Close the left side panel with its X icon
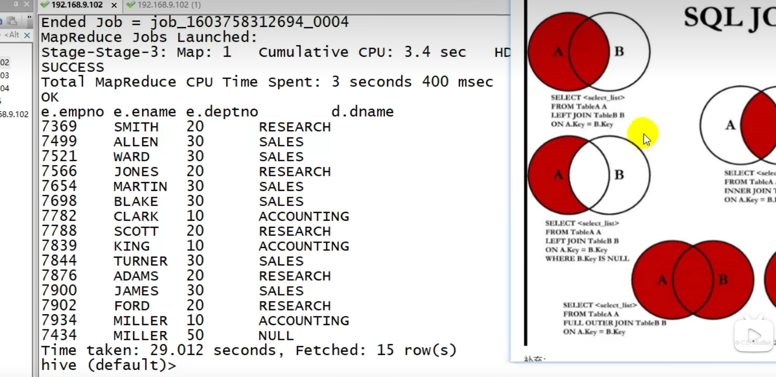Image resolution: width=776 pixels, height=377 pixels. pyautogui.click(x=27, y=4)
